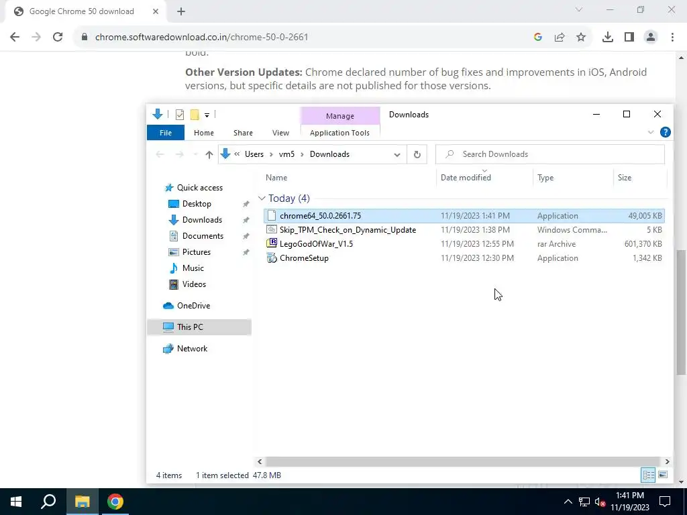687x515 pixels.
Task: Click Explorer Up one level arrow
Action: pyautogui.click(x=209, y=155)
